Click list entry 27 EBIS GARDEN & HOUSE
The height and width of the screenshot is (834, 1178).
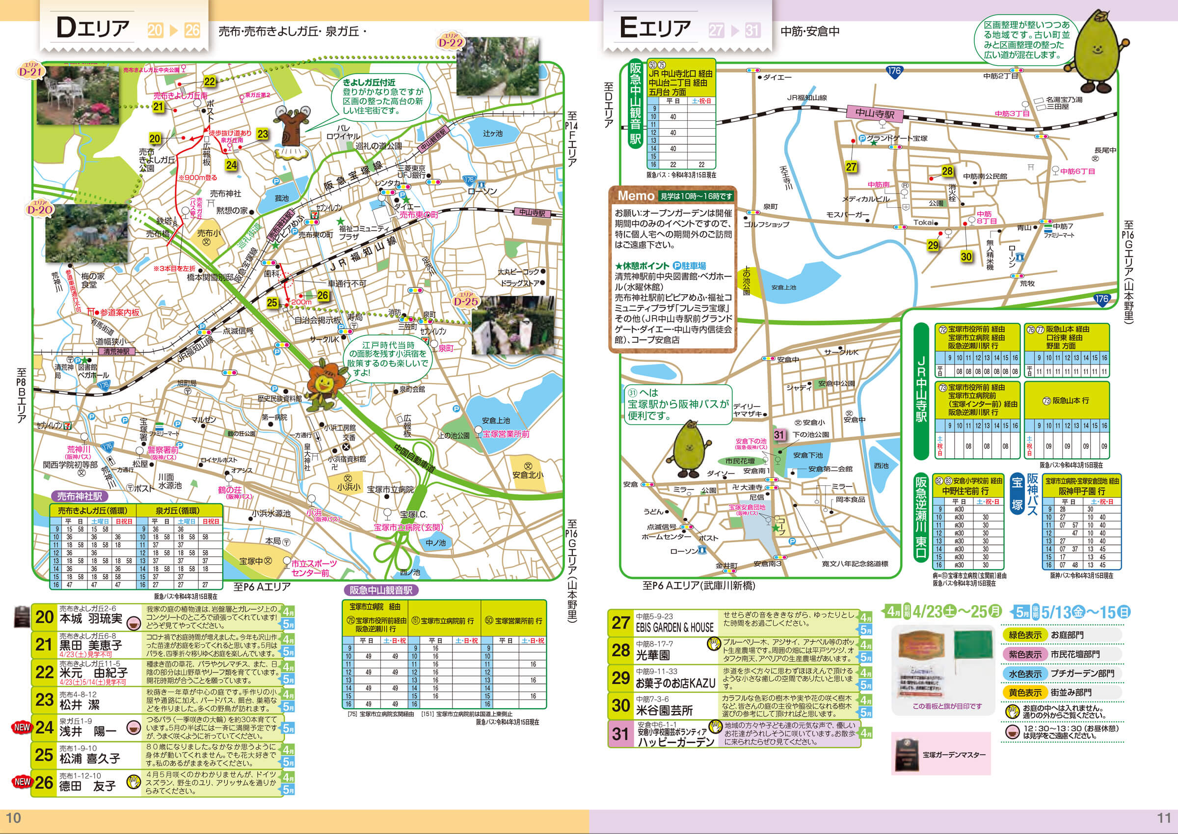[740, 623]
